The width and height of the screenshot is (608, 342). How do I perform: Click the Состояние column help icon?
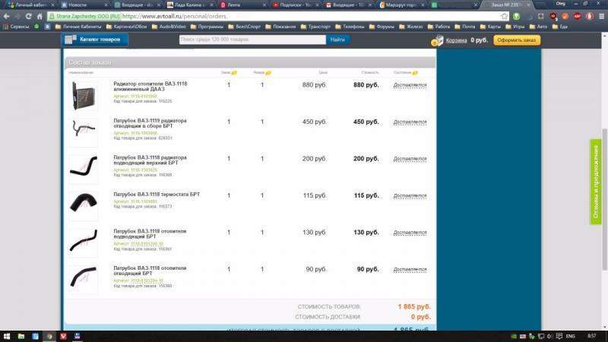415,72
